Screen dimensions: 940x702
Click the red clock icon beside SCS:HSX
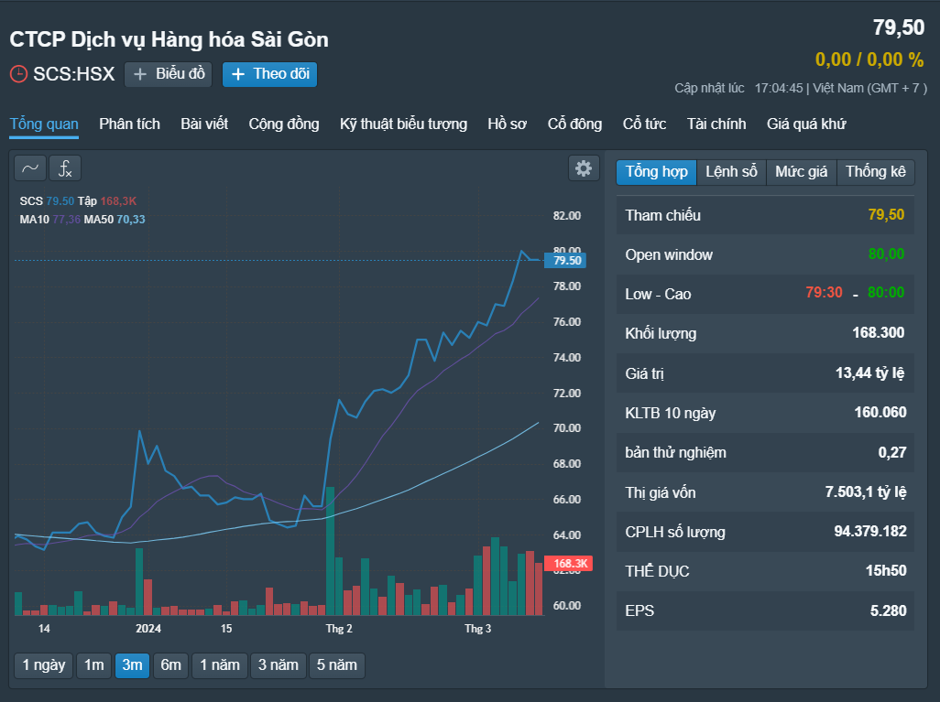tap(18, 74)
